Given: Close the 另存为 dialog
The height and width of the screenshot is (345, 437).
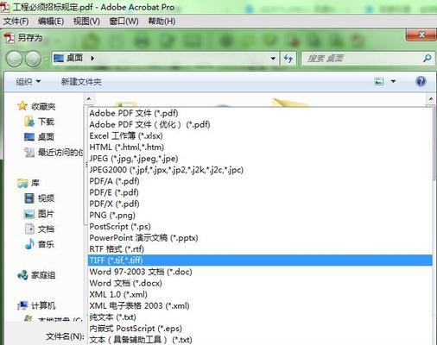Looking at the screenshot, I should (421, 34).
